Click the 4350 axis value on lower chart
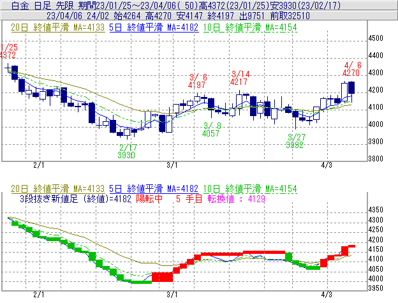The height and width of the screenshot is (303, 398). pos(376,210)
